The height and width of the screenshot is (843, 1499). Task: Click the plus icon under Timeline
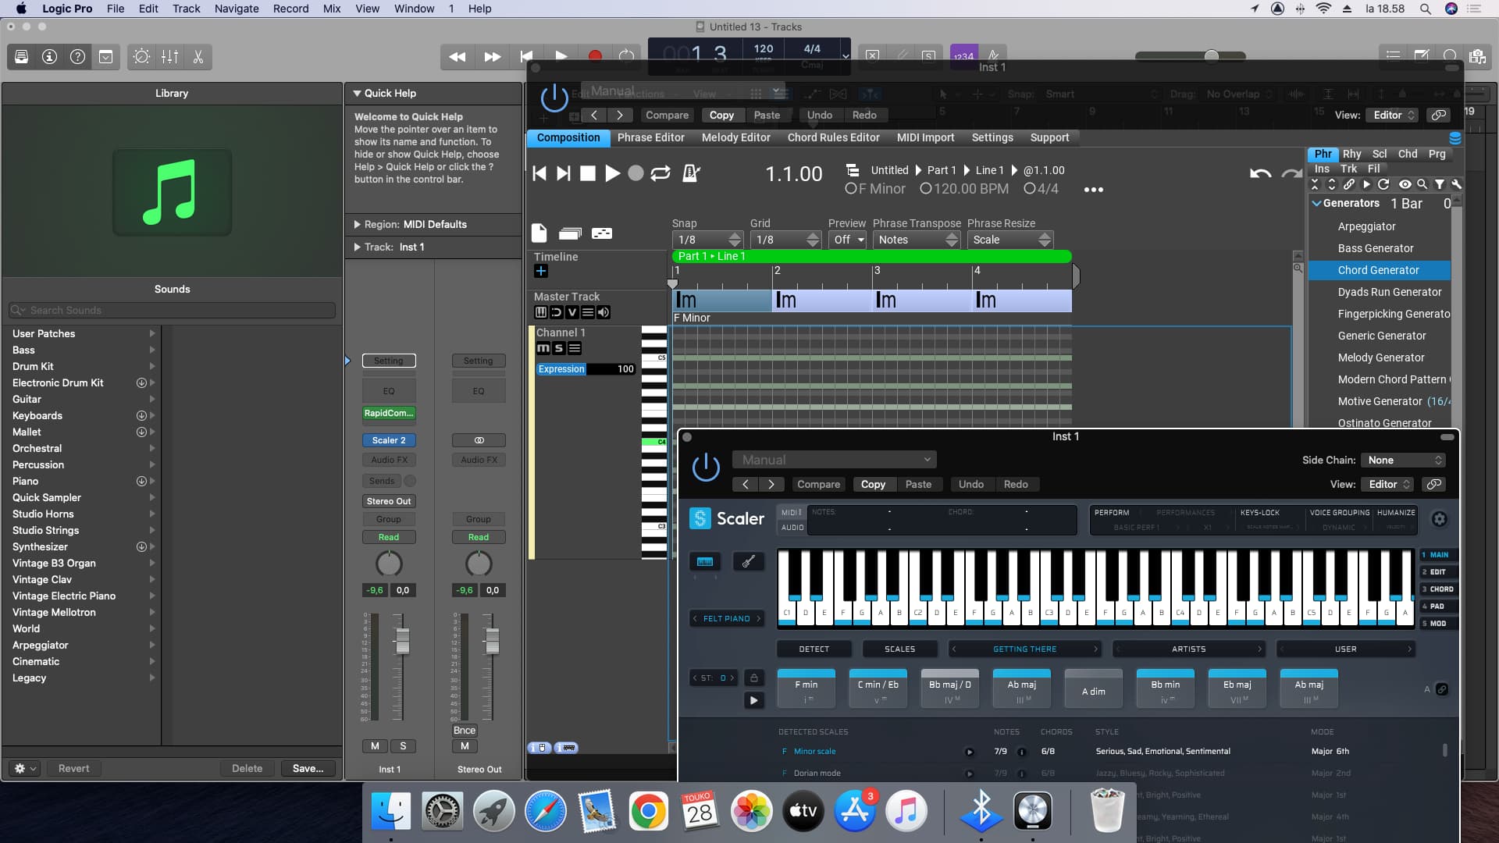541,272
